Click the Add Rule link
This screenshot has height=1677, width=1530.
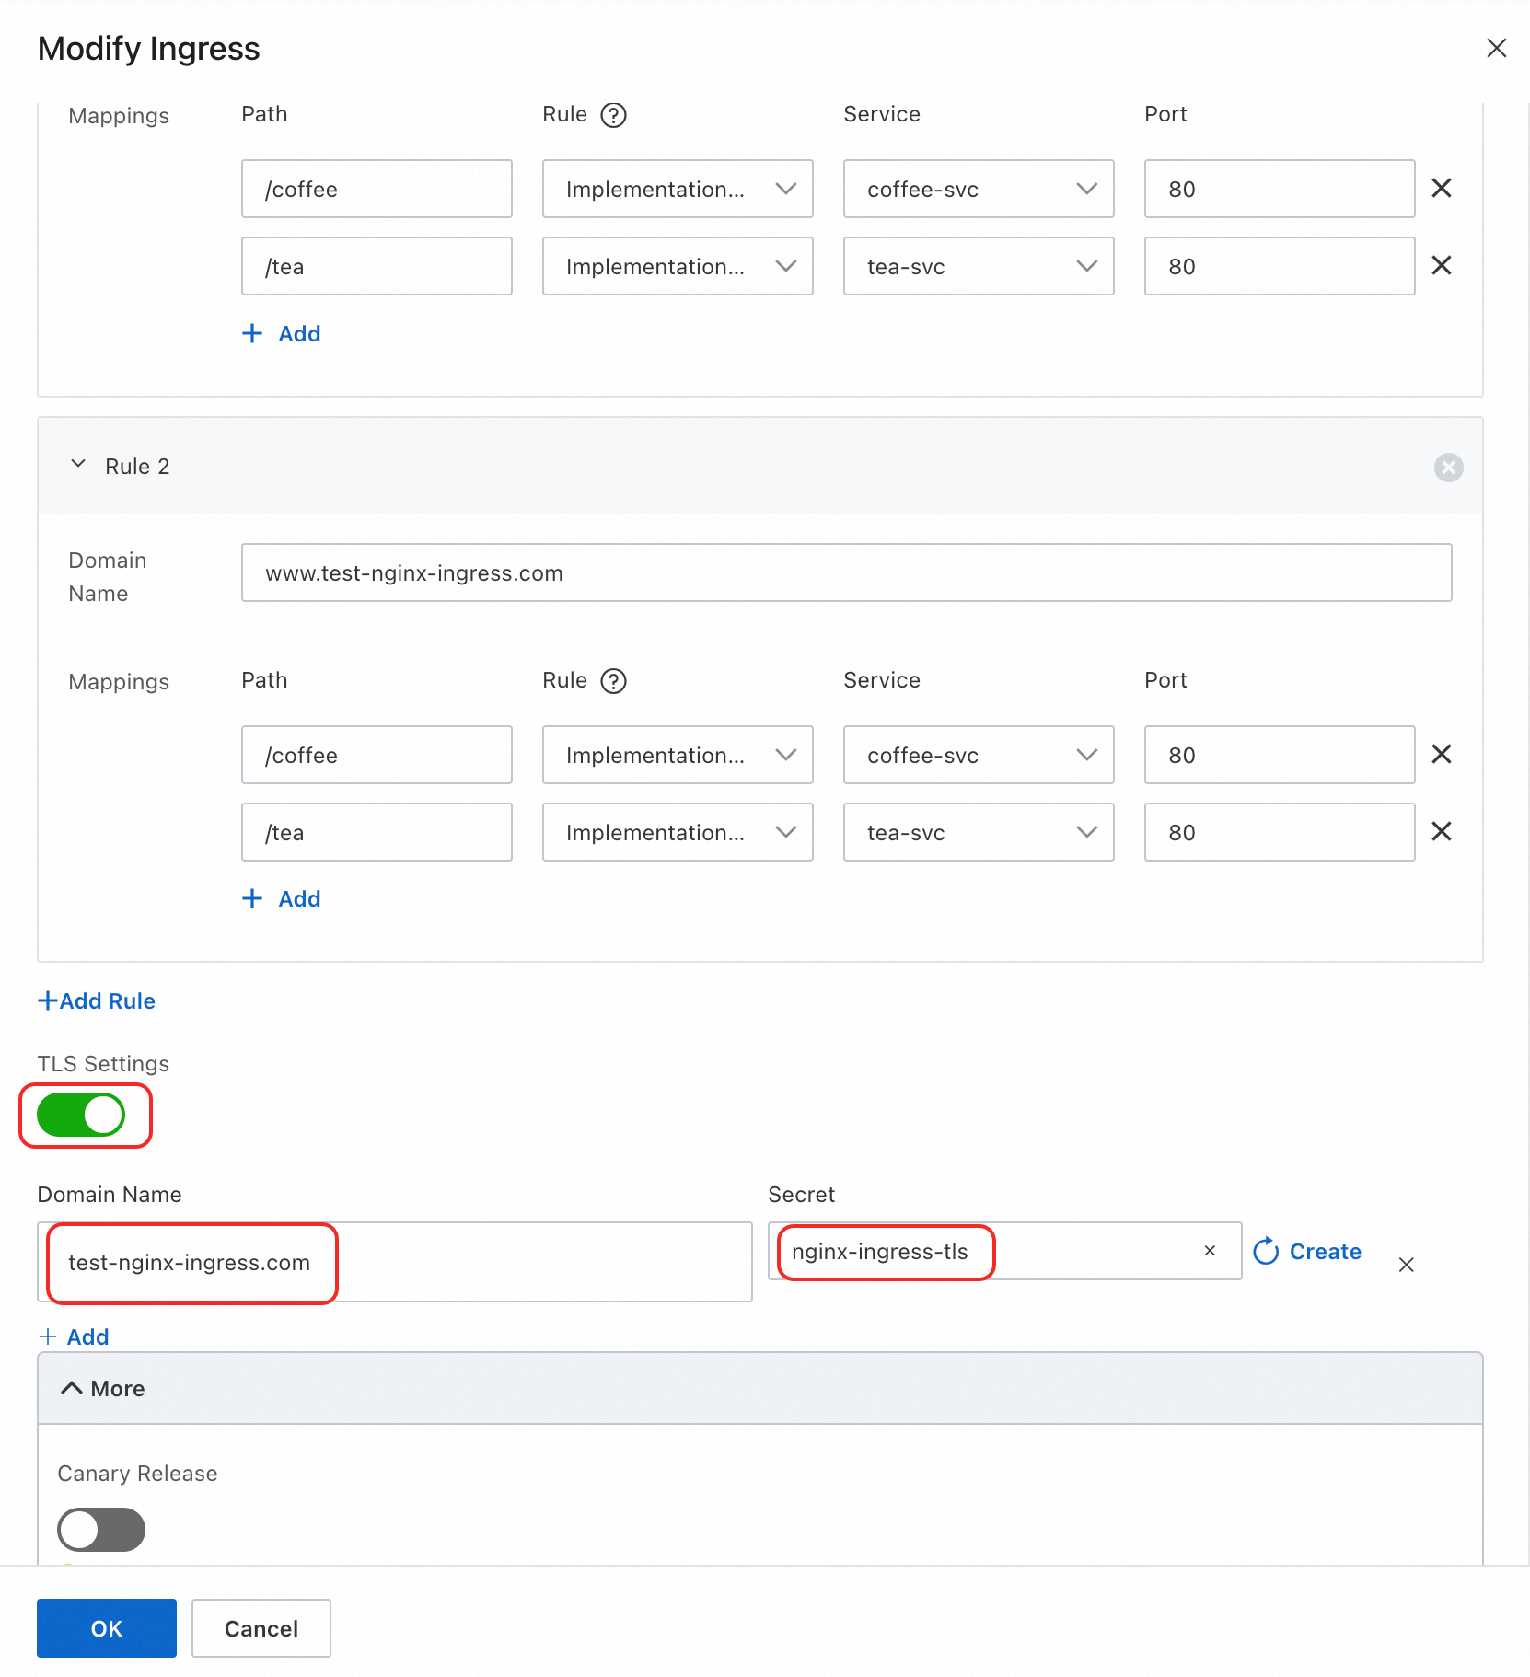point(97,1001)
